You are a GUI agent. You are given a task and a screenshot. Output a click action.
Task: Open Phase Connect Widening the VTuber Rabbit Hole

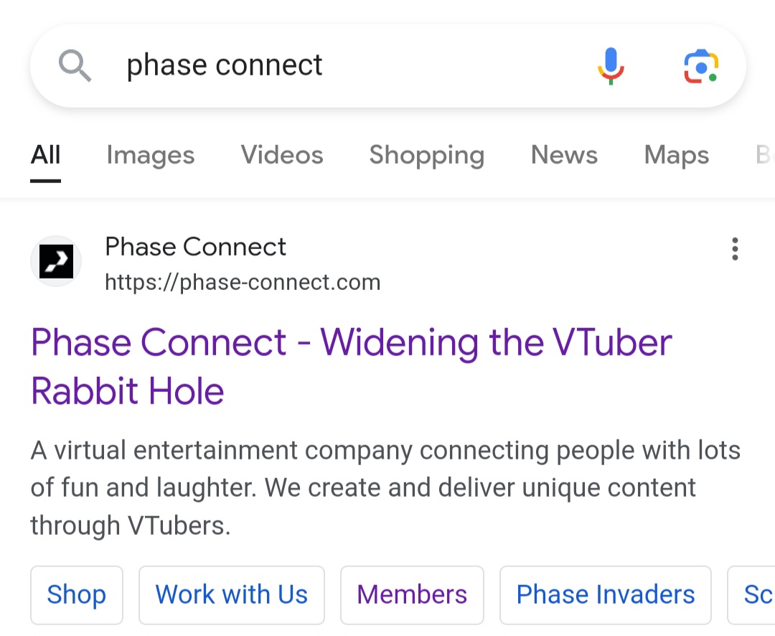coord(352,367)
